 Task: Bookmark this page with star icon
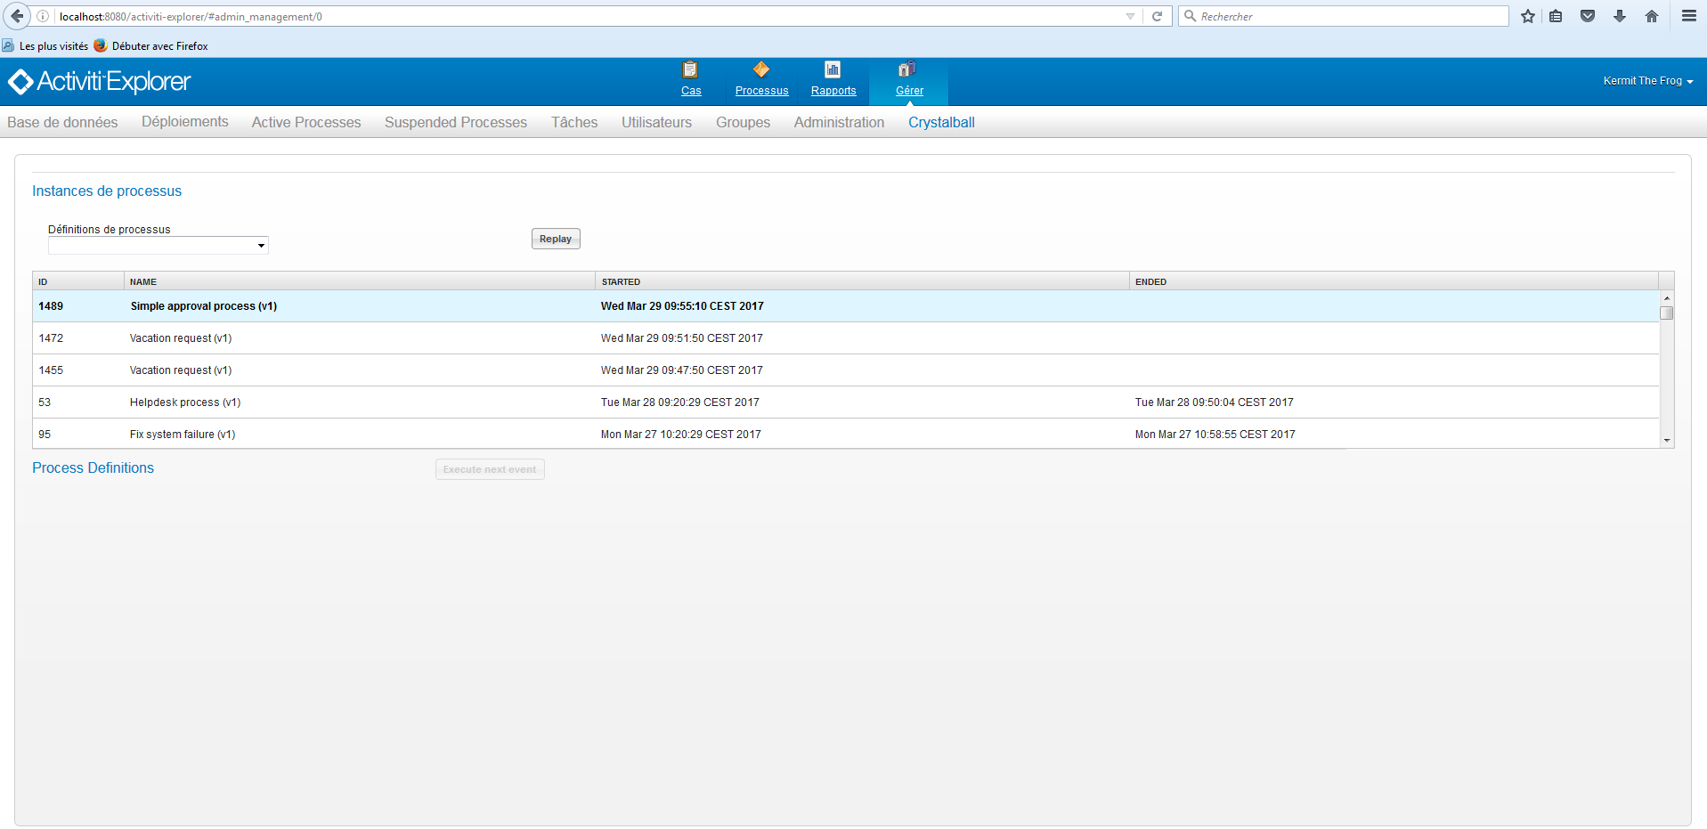point(1528,16)
